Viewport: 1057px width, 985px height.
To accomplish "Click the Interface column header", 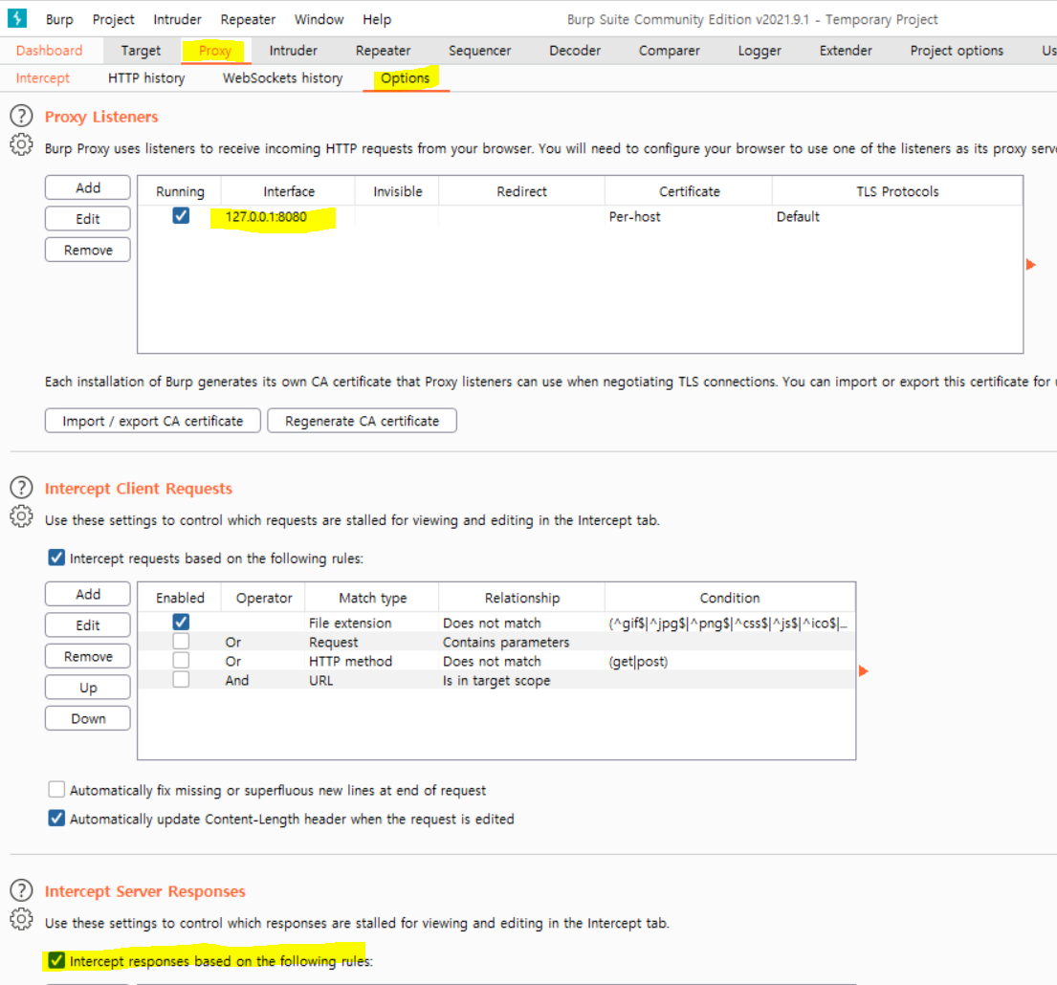I will 289,191.
